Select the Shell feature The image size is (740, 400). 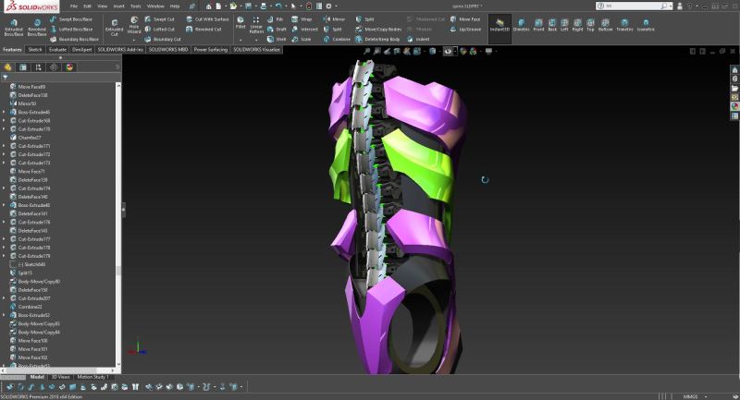(277, 39)
